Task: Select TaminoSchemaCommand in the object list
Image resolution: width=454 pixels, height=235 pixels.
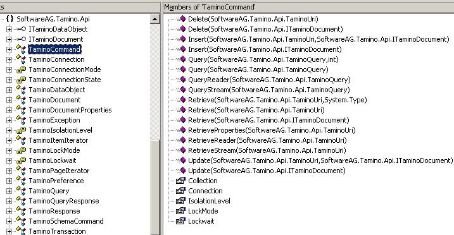Action: point(66,221)
